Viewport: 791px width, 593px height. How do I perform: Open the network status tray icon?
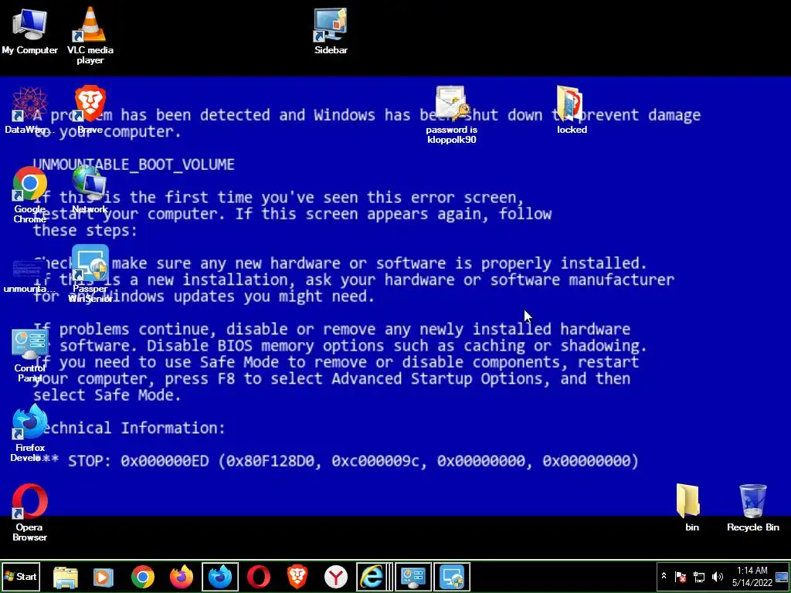(698, 576)
